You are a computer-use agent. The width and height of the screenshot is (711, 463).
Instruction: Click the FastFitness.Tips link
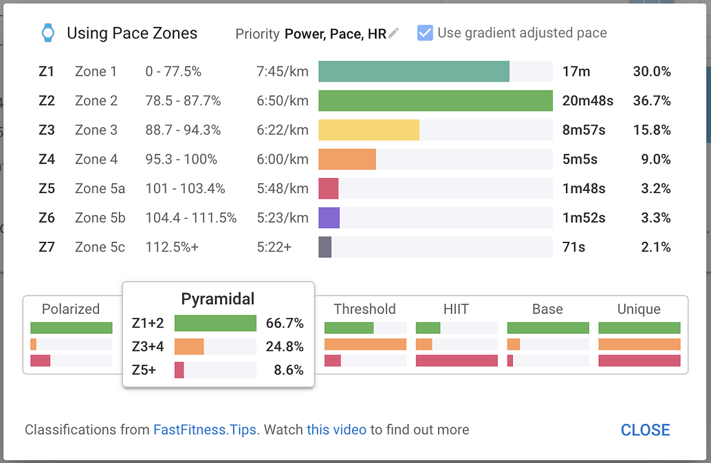coord(204,429)
